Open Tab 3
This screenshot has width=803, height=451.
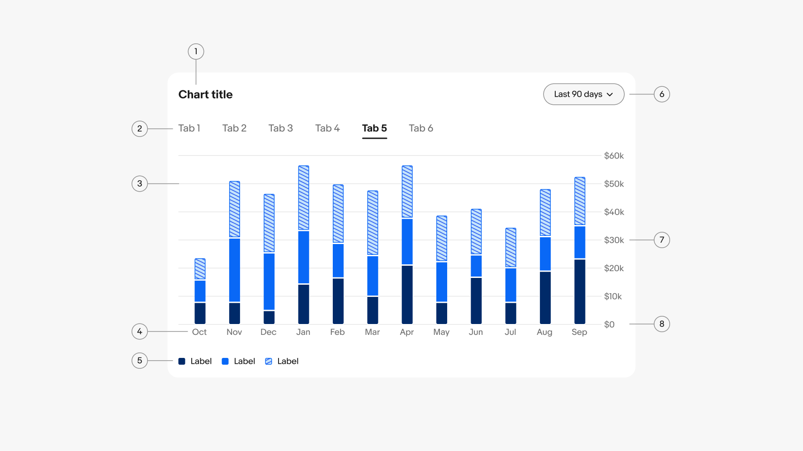pyautogui.click(x=280, y=128)
